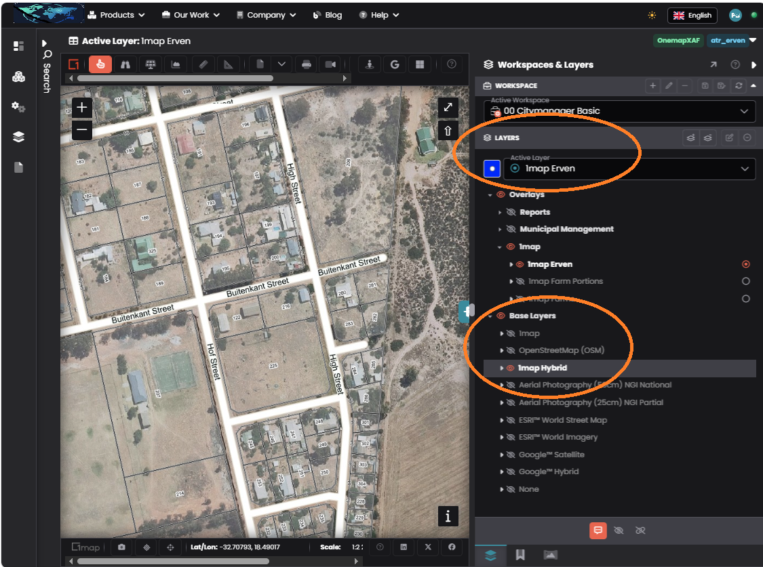The width and height of the screenshot is (763, 567).
Task: Add a new workspace with plus icon
Action: pyautogui.click(x=652, y=85)
